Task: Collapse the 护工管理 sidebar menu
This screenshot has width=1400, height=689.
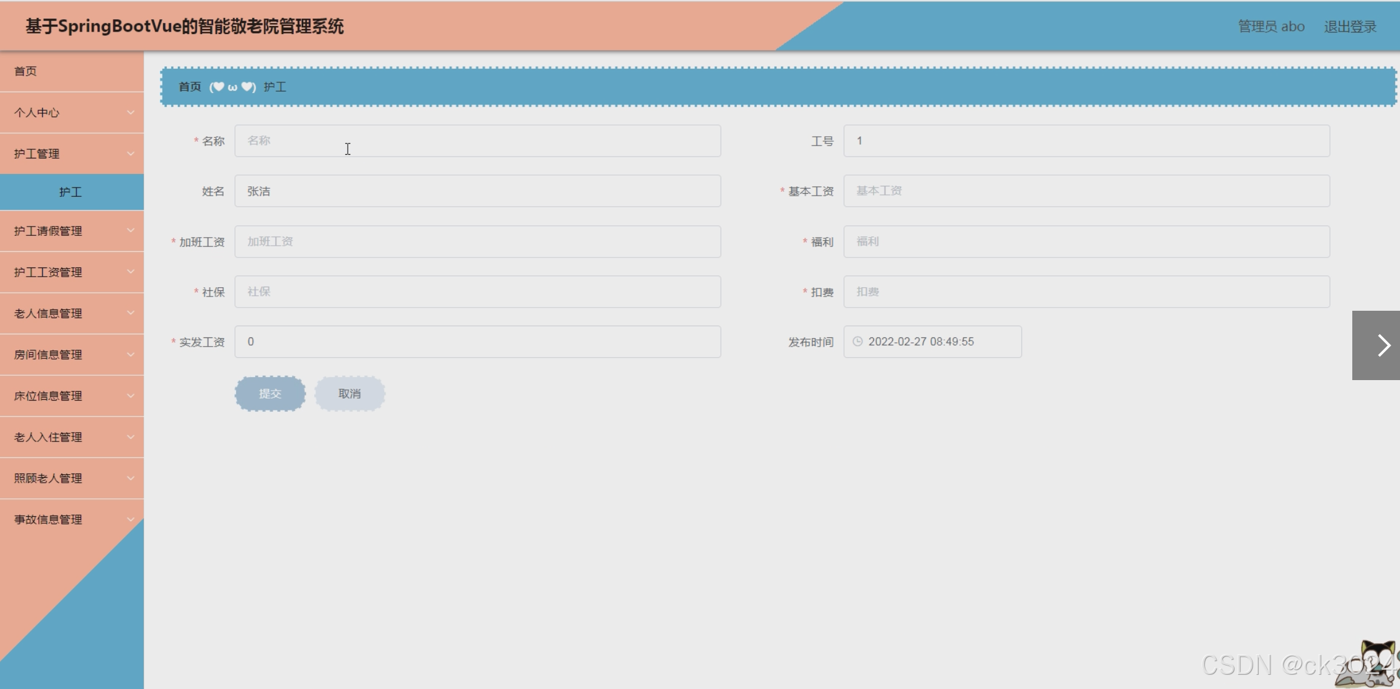Action: coord(71,154)
